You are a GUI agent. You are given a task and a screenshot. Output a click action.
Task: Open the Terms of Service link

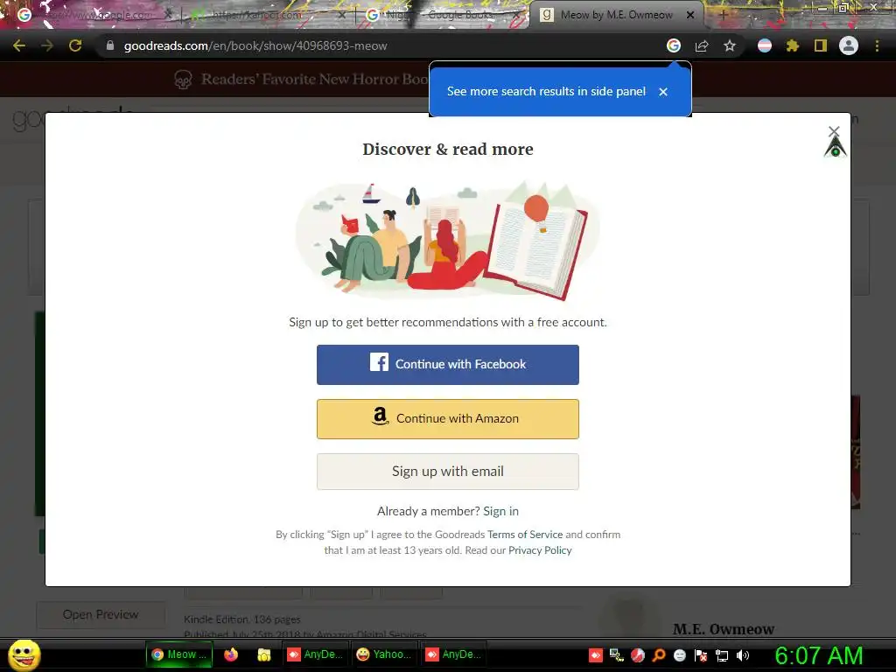525,535
